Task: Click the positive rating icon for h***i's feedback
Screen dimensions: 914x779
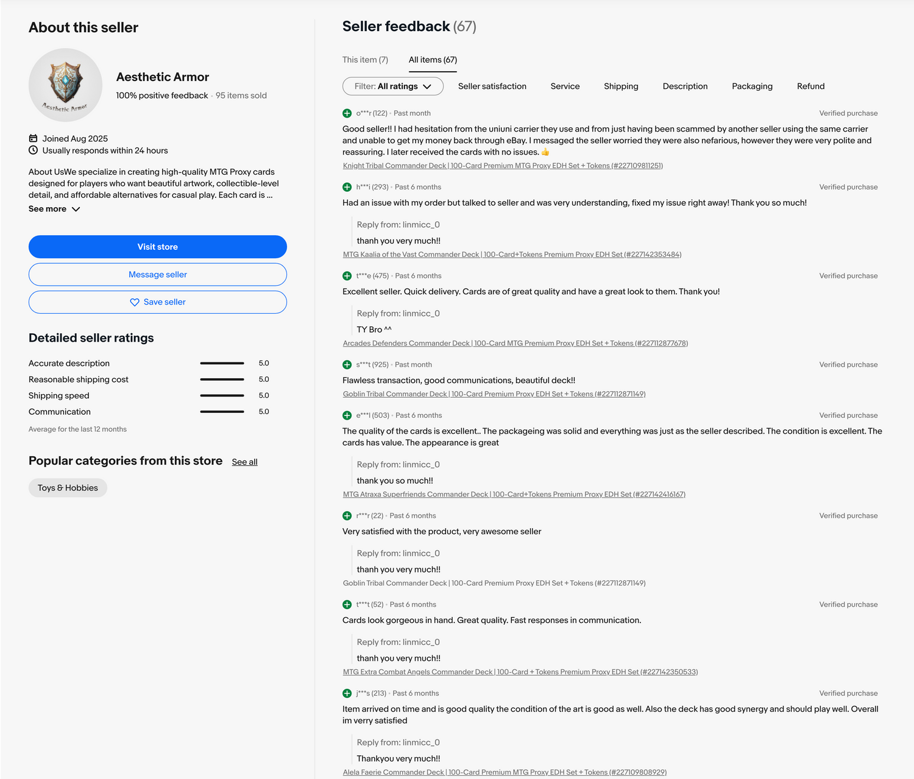Action: coord(347,187)
